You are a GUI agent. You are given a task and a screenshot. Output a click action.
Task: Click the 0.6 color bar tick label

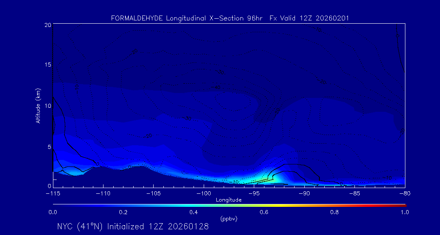pos(264,212)
